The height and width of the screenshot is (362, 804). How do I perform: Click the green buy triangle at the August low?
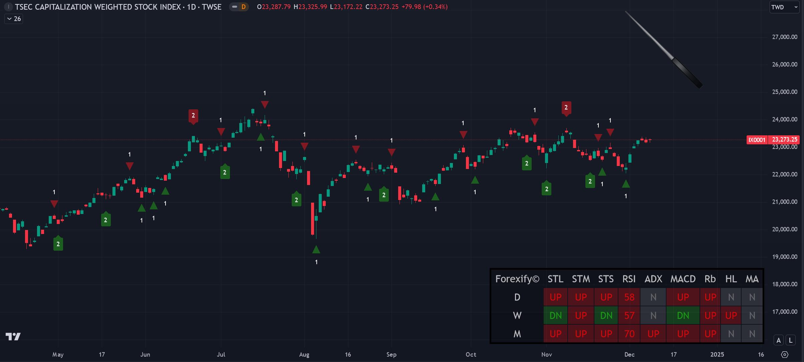point(316,249)
